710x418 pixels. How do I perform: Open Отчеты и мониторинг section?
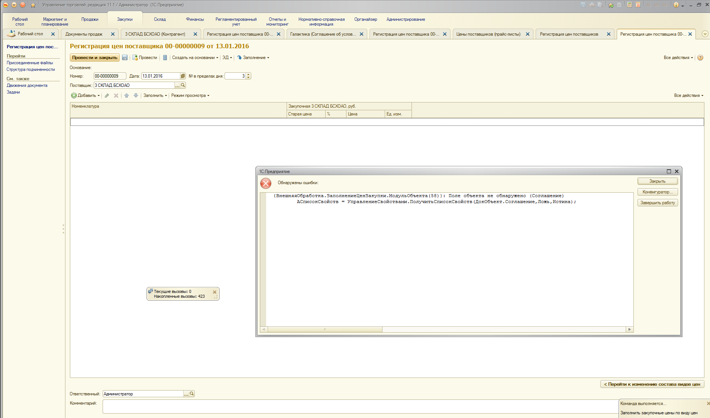[277, 22]
